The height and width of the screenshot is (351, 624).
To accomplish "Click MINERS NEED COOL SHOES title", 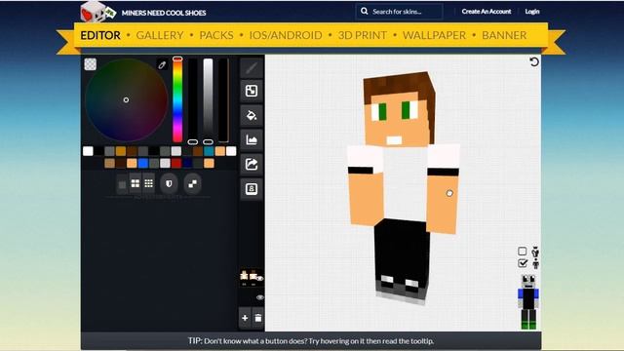I will [x=164, y=13].
